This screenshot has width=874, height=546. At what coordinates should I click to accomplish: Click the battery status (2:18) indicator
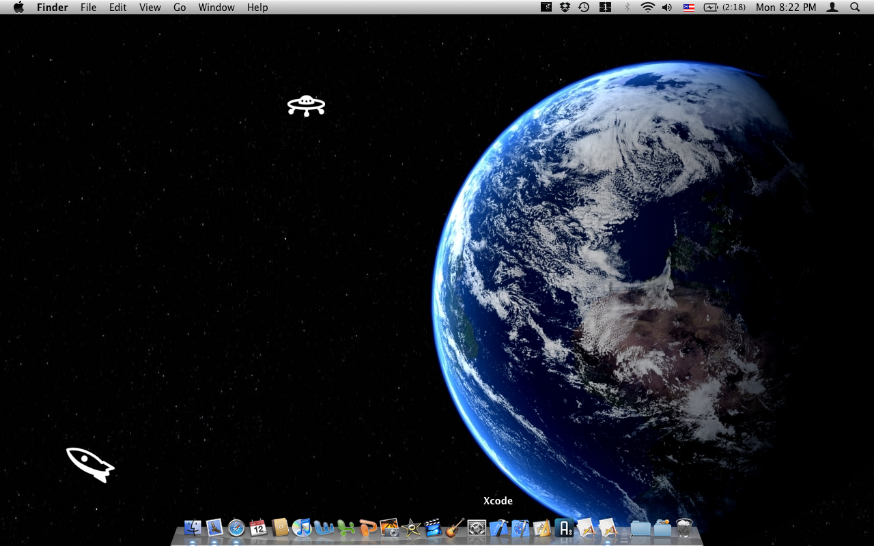coord(724,8)
